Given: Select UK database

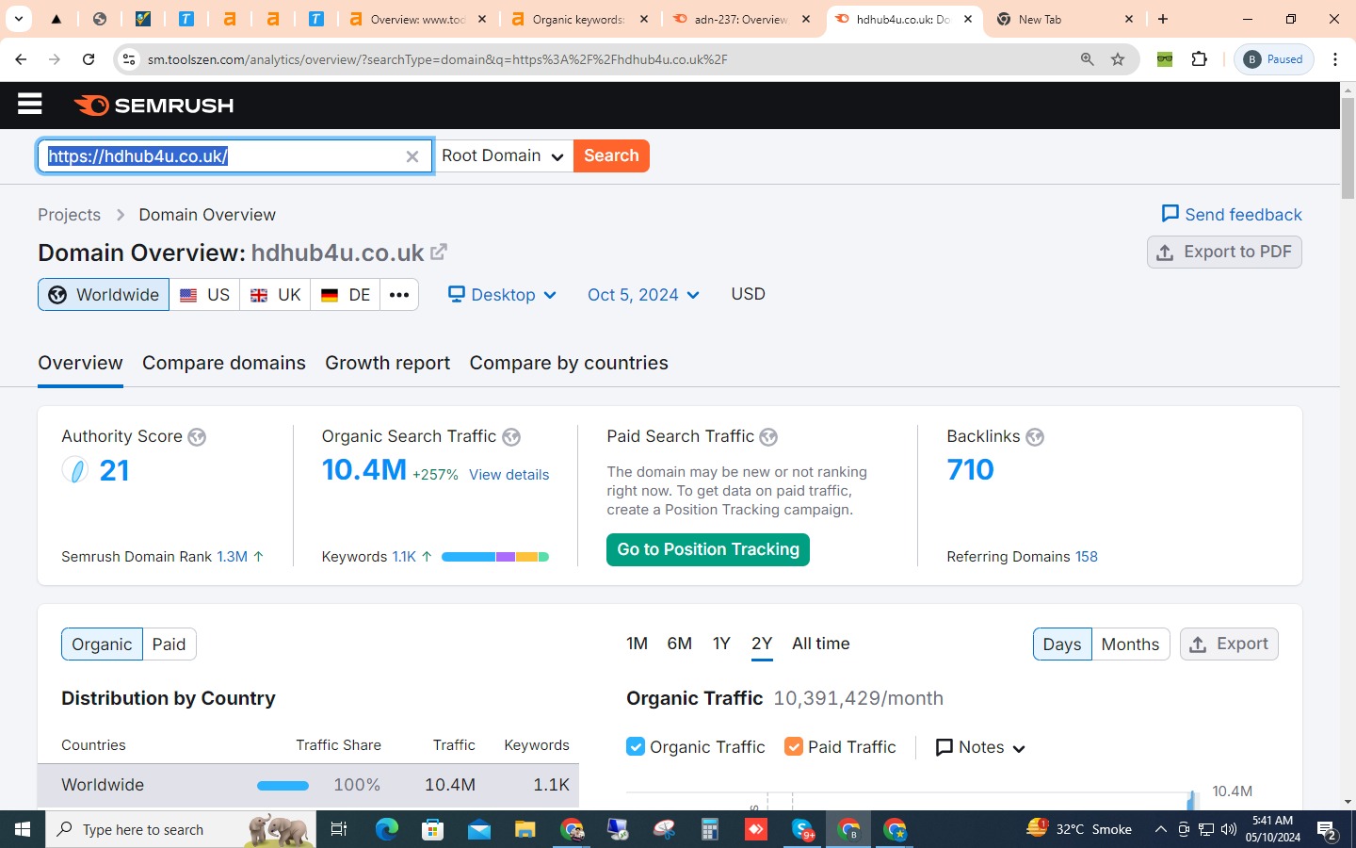Looking at the screenshot, I should [x=276, y=295].
